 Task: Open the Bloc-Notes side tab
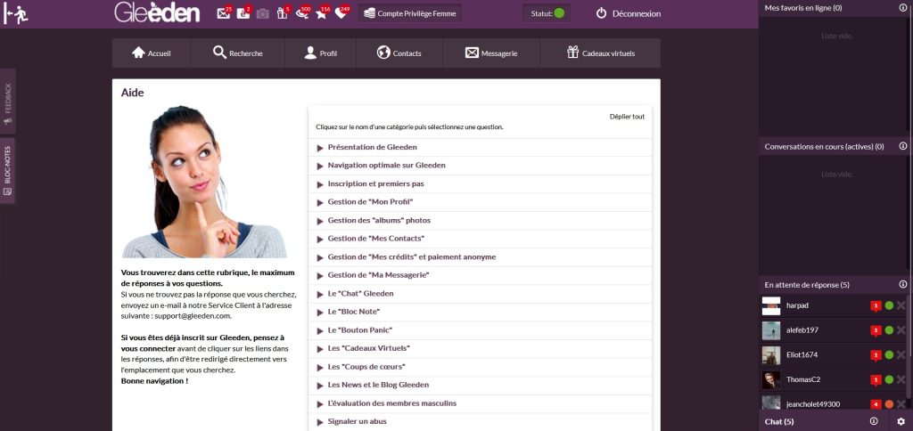[7, 169]
